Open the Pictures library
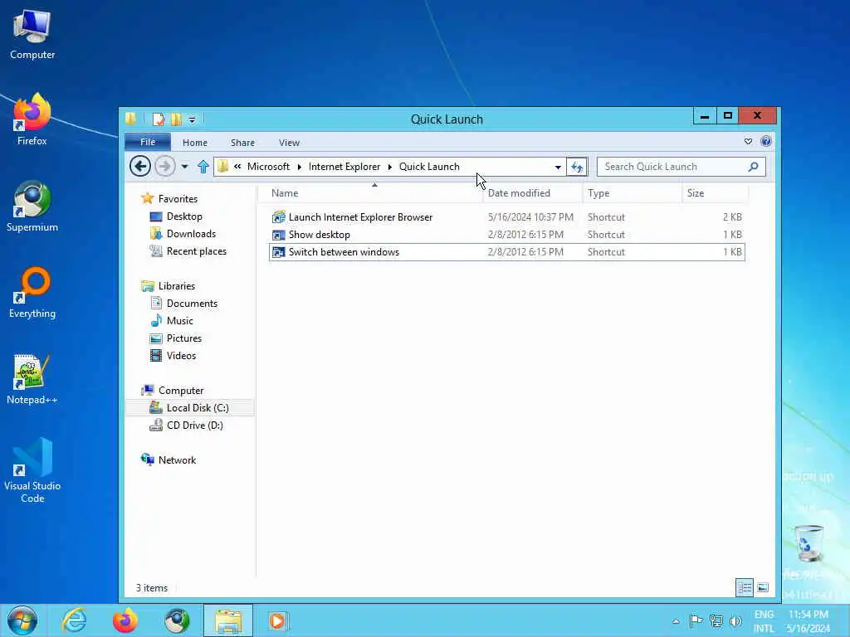The image size is (850, 637). point(183,338)
